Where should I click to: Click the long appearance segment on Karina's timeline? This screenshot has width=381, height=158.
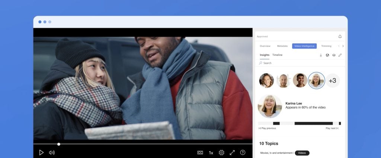(x=313, y=124)
